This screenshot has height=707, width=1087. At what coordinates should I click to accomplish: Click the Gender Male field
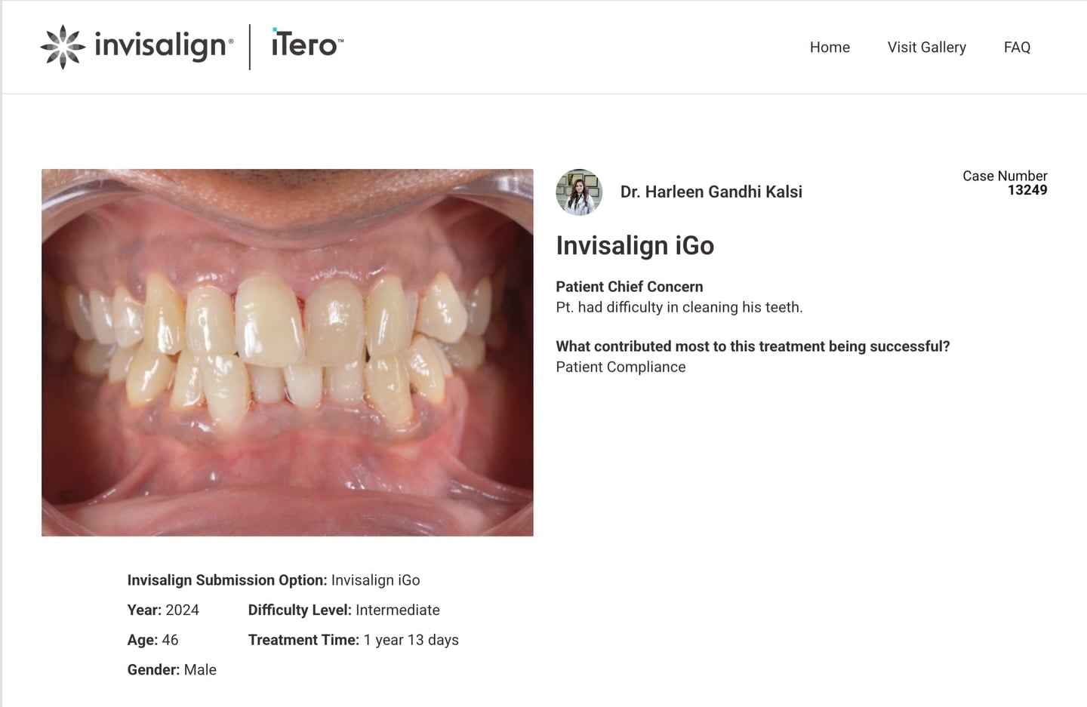coord(171,669)
